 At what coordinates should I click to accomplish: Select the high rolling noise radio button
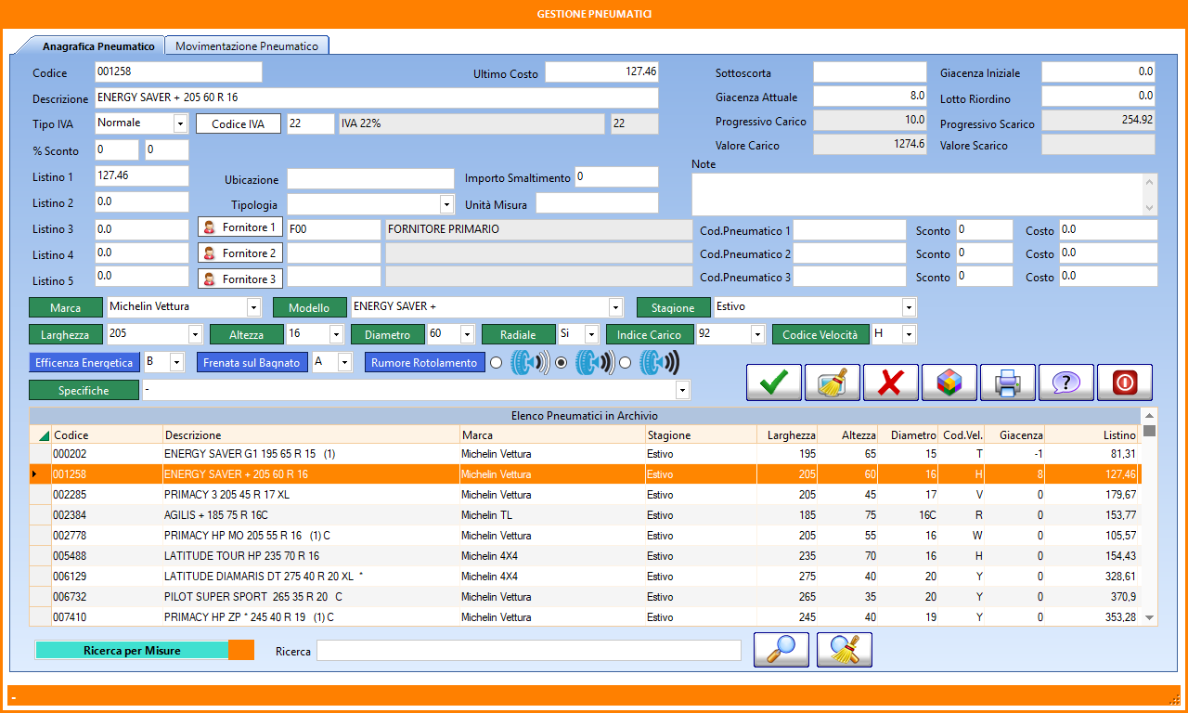click(626, 363)
